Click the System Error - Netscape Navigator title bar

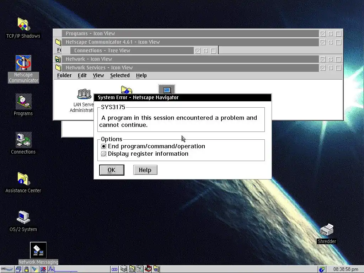[183, 97]
